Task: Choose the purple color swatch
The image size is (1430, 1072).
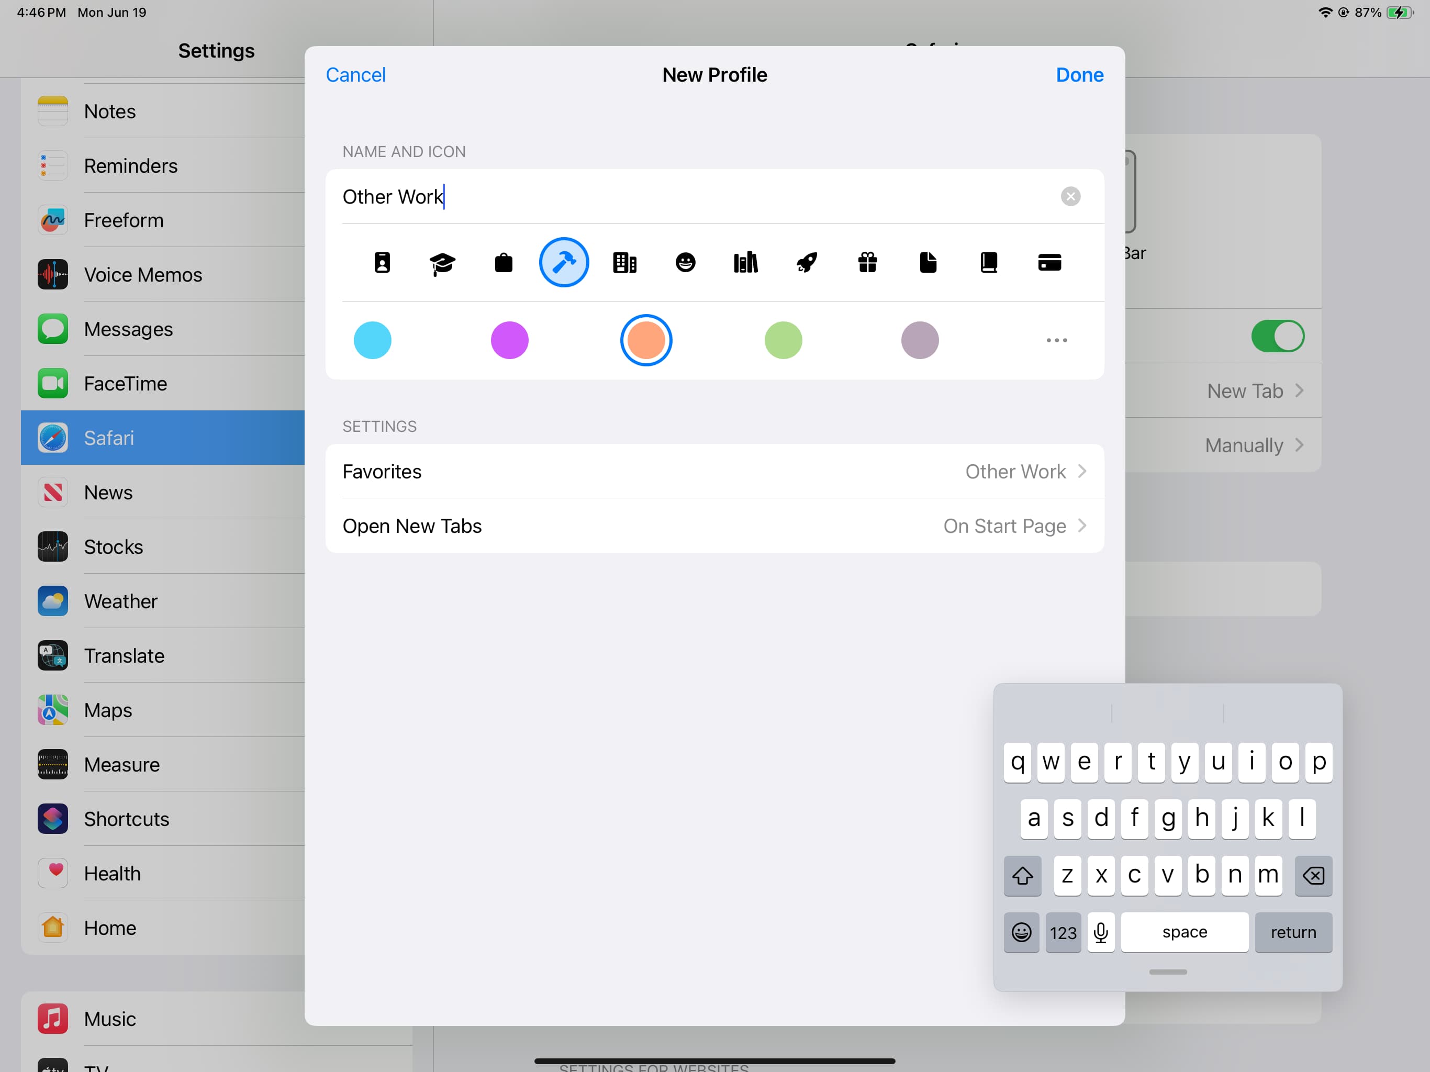Action: coord(509,340)
